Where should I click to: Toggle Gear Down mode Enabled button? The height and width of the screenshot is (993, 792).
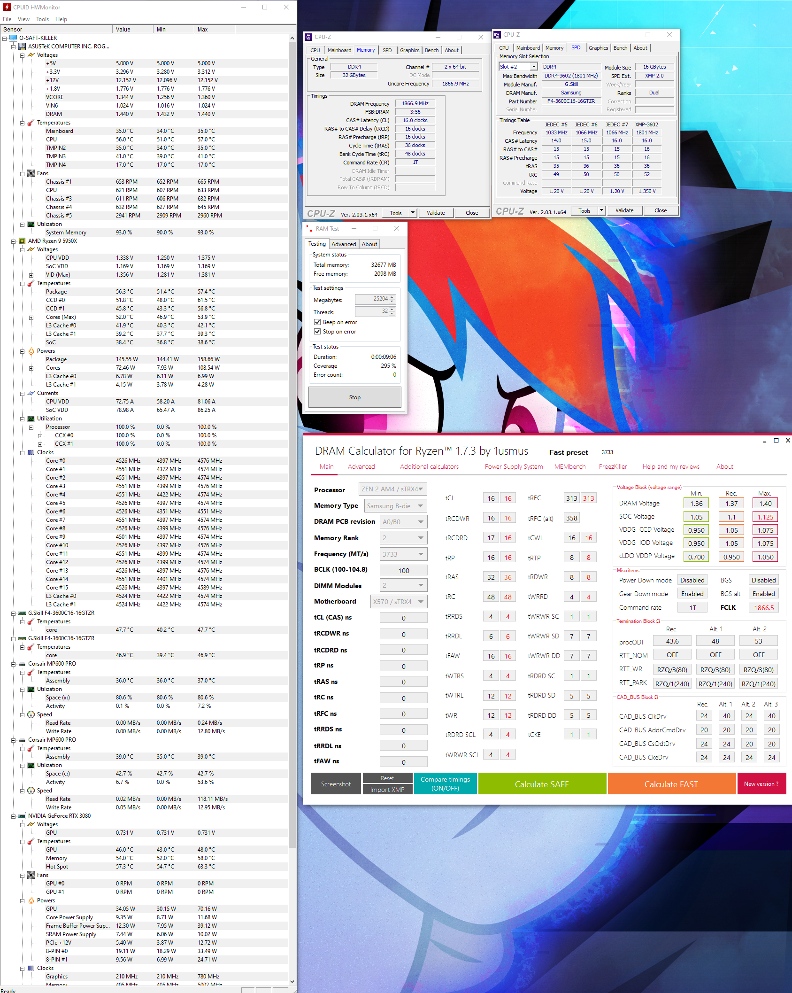pyautogui.click(x=692, y=594)
